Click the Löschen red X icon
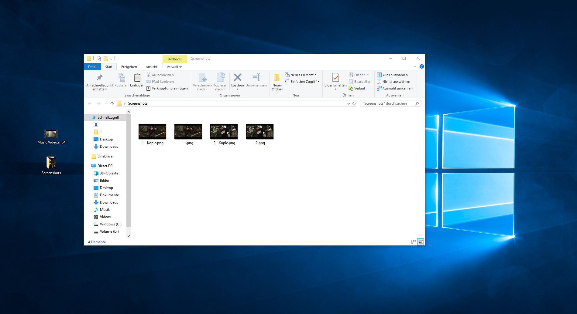 (x=238, y=77)
